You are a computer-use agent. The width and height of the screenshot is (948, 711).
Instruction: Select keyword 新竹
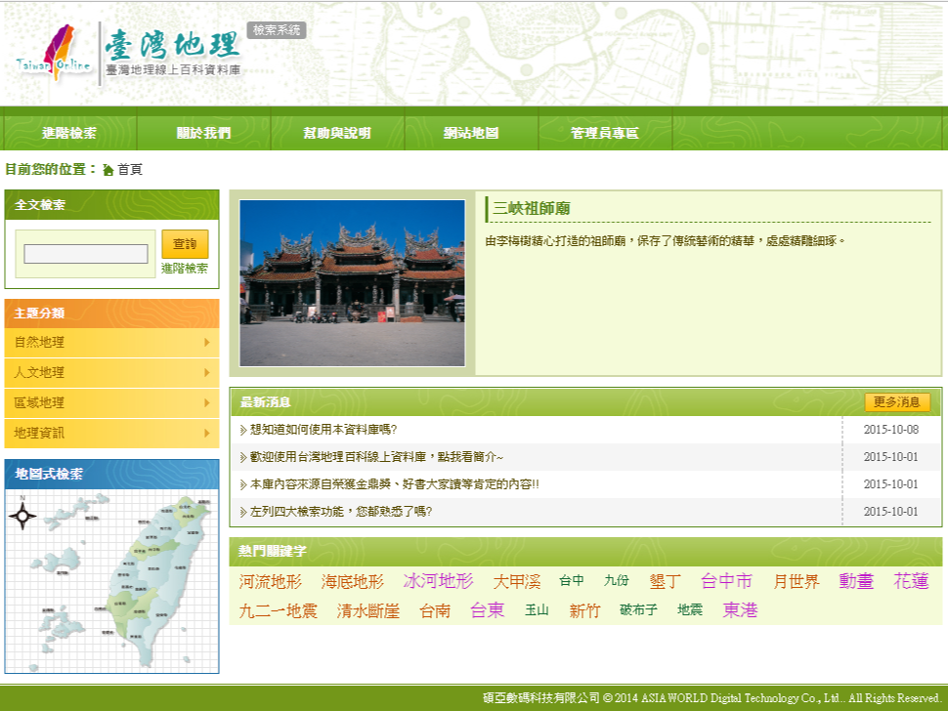(x=584, y=610)
